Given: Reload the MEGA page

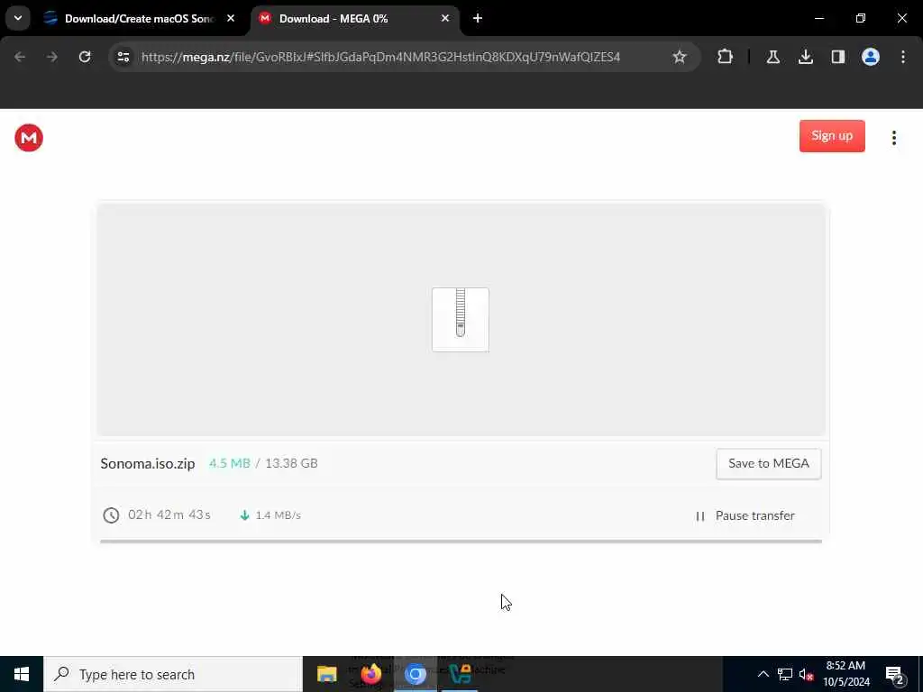Looking at the screenshot, I should click(x=85, y=57).
